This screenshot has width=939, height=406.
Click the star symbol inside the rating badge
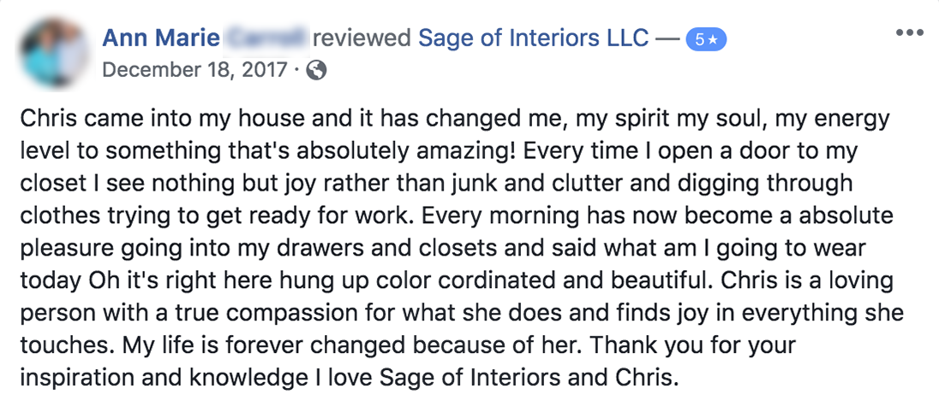[713, 40]
